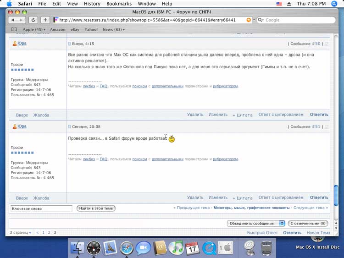
Task: Click Safari's forward arrow button
Action: (21, 20)
